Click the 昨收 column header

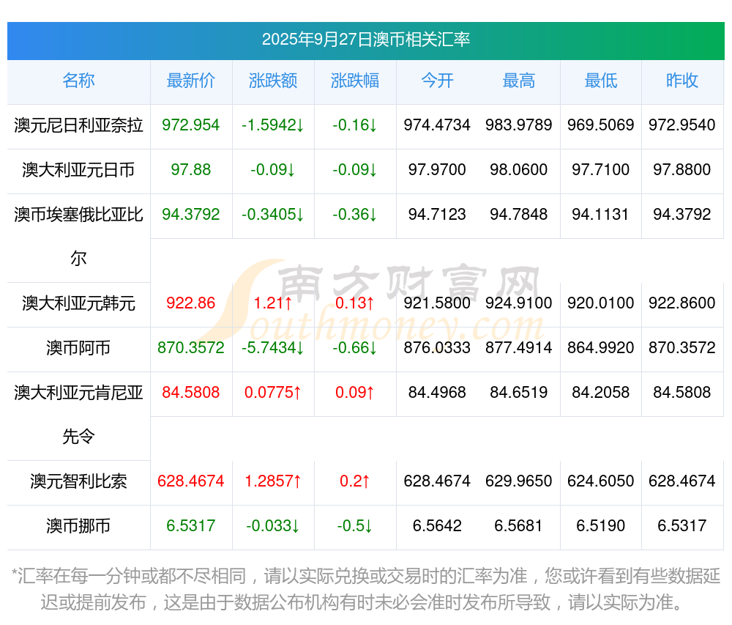pos(682,81)
